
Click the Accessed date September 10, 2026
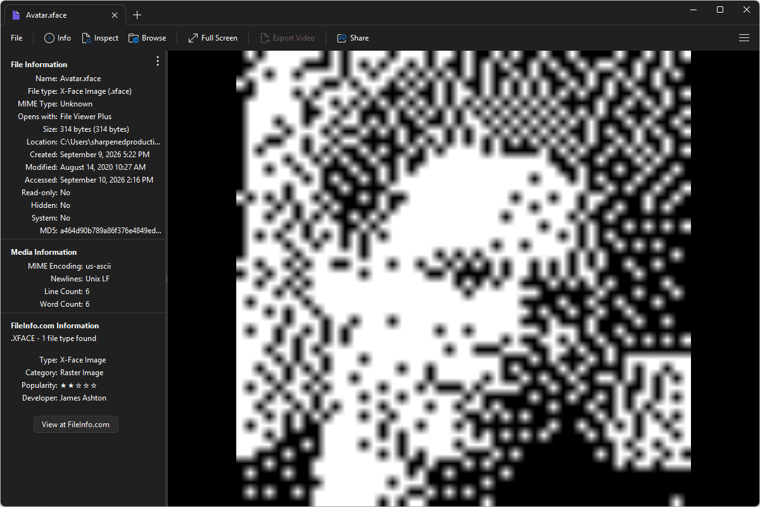pos(106,180)
